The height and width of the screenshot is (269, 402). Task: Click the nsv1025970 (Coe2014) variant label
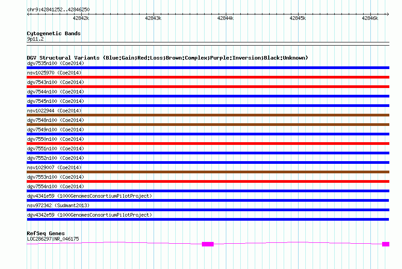click(54, 73)
